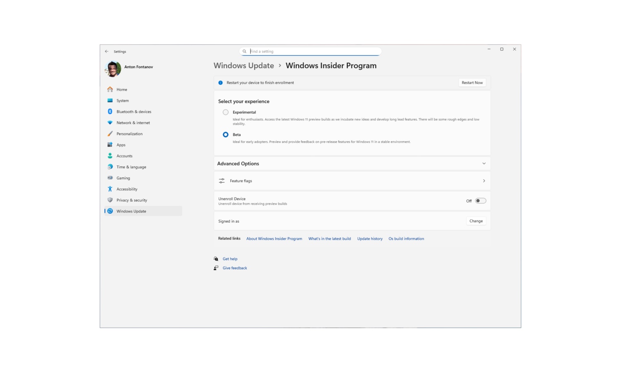Click Change button for signed-in account
This screenshot has height=372, width=621.
click(x=476, y=221)
